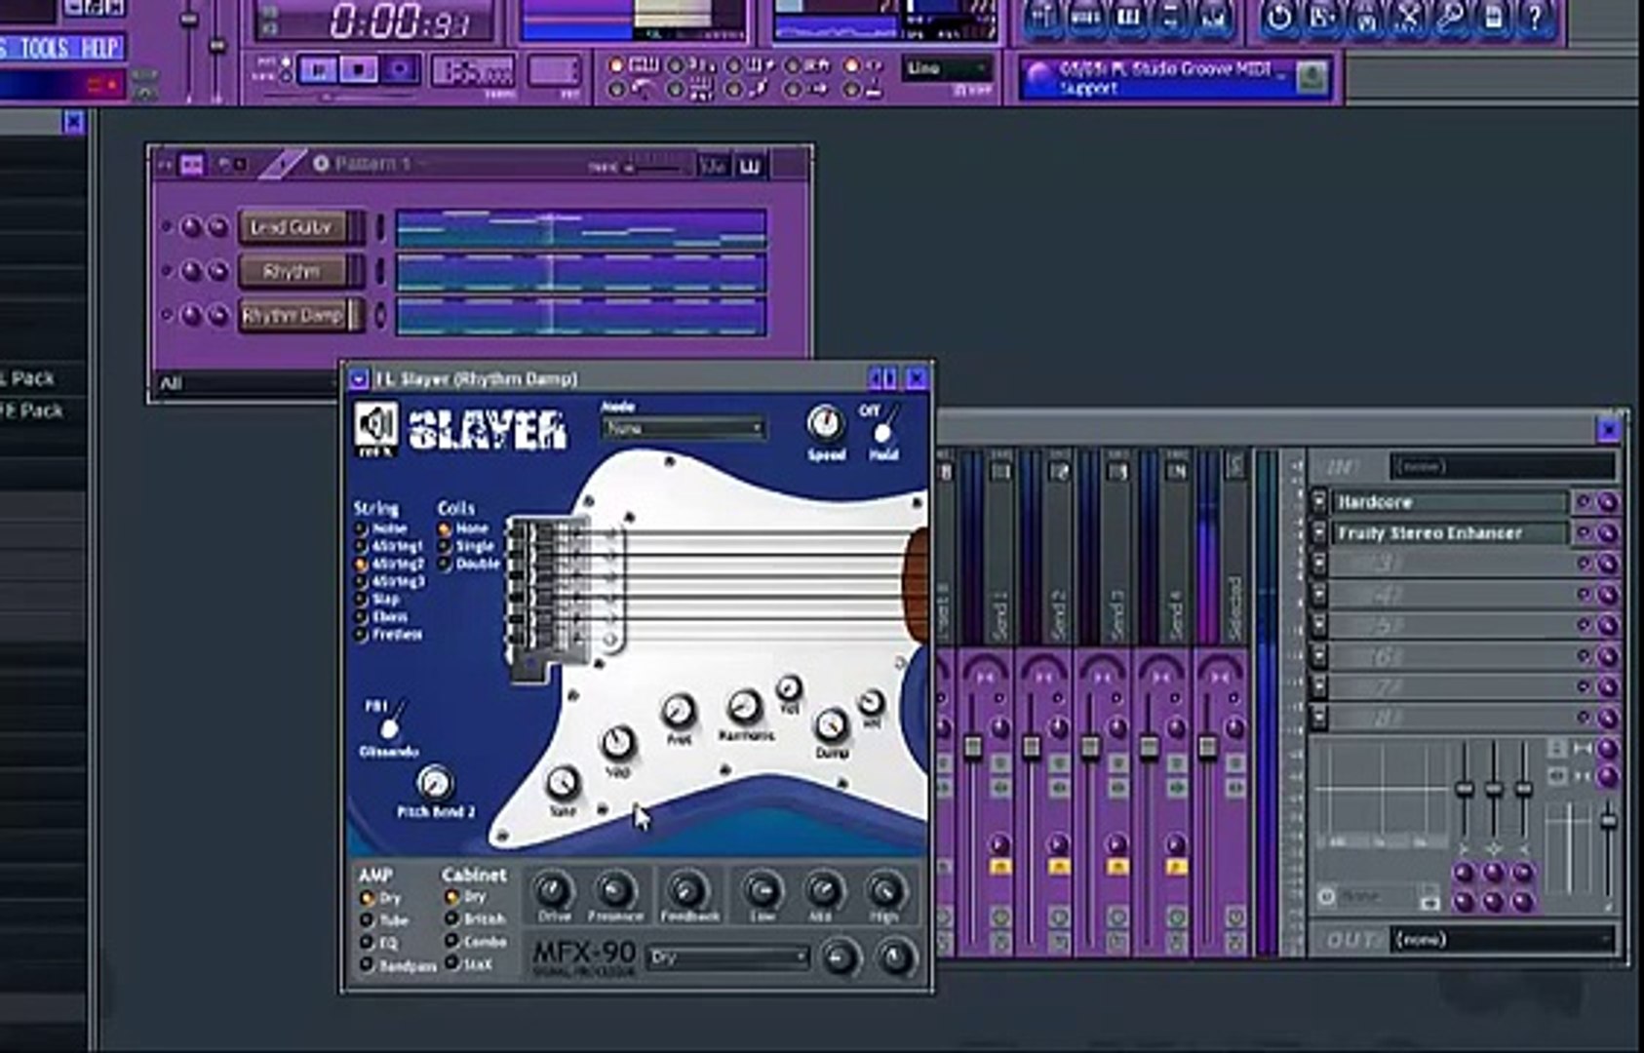Image resolution: width=1644 pixels, height=1053 pixels.
Task: Click the Record button in transport
Action: click(400, 69)
